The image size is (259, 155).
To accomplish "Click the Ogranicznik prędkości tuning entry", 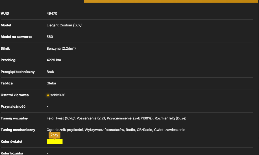I will [65, 130].
